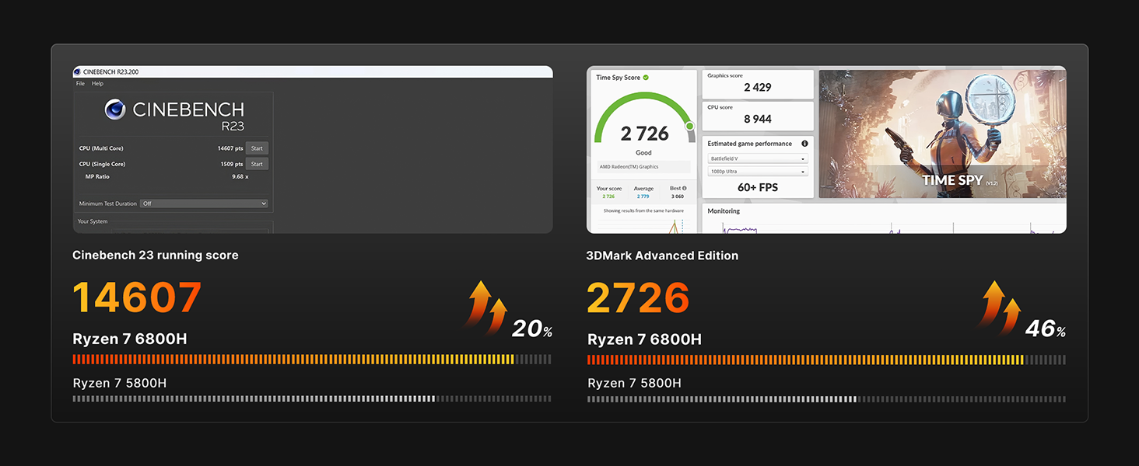
Task: Click the Graphics score '2 429' value
Action: [x=758, y=88]
